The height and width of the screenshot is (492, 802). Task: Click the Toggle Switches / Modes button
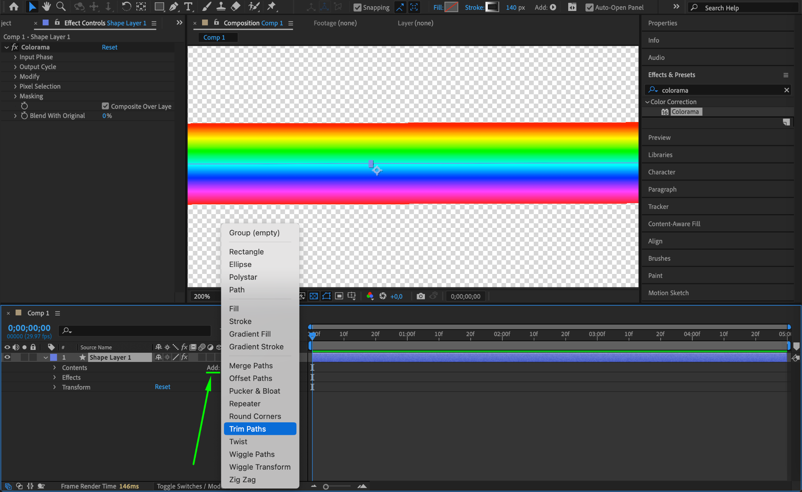point(188,486)
